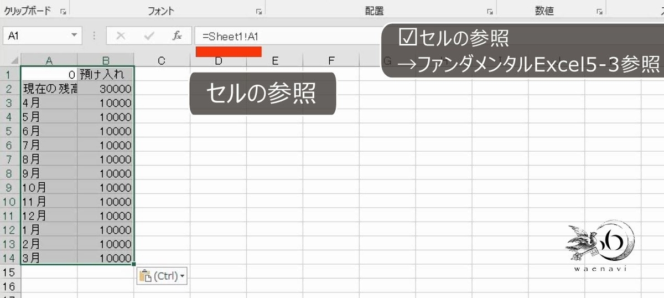This screenshot has height=298, width=664.
Task: Open the Font group dialog launcher
Action: [x=258, y=11]
